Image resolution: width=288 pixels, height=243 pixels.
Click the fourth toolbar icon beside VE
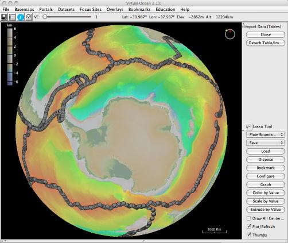[x=29, y=17]
